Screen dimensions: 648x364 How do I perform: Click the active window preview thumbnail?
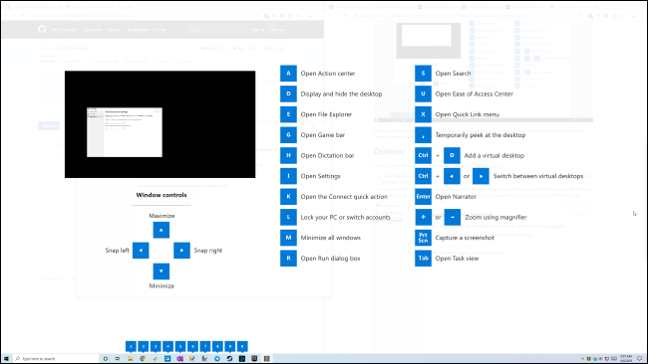click(125, 132)
